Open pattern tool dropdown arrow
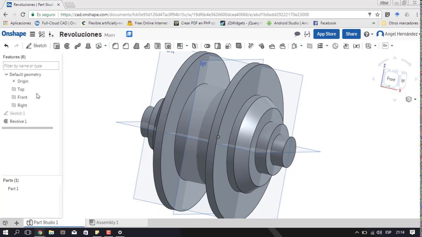The height and width of the screenshot is (237, 422). point(187,46)
